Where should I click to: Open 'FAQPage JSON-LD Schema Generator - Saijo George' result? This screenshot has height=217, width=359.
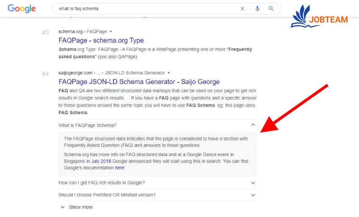[x=139, y=82]
